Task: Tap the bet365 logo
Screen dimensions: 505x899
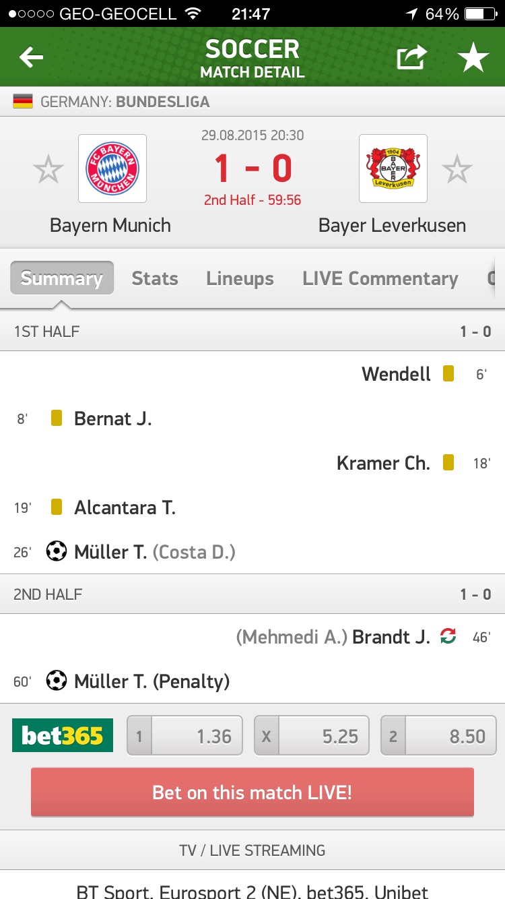Action: coord(63,735)
